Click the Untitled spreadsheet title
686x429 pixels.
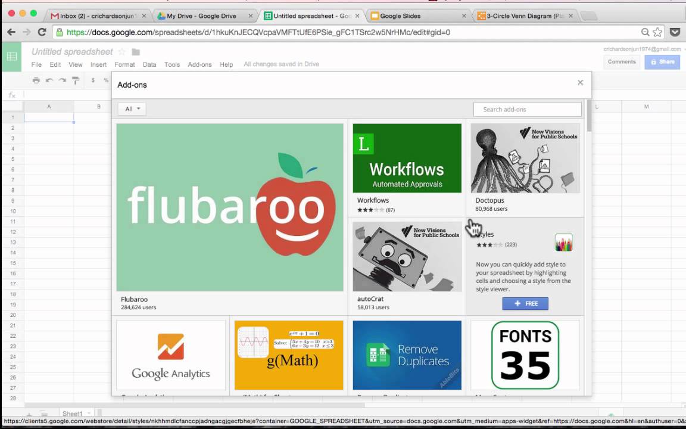(x=72, y=52)
